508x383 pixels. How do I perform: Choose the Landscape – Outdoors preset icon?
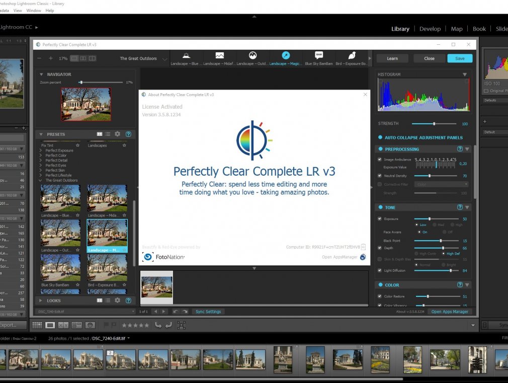252,55
